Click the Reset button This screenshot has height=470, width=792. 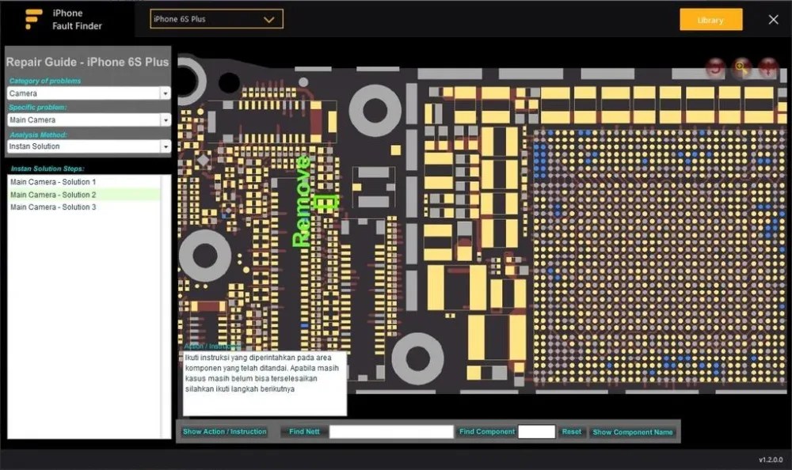click(x=571, y=432)
